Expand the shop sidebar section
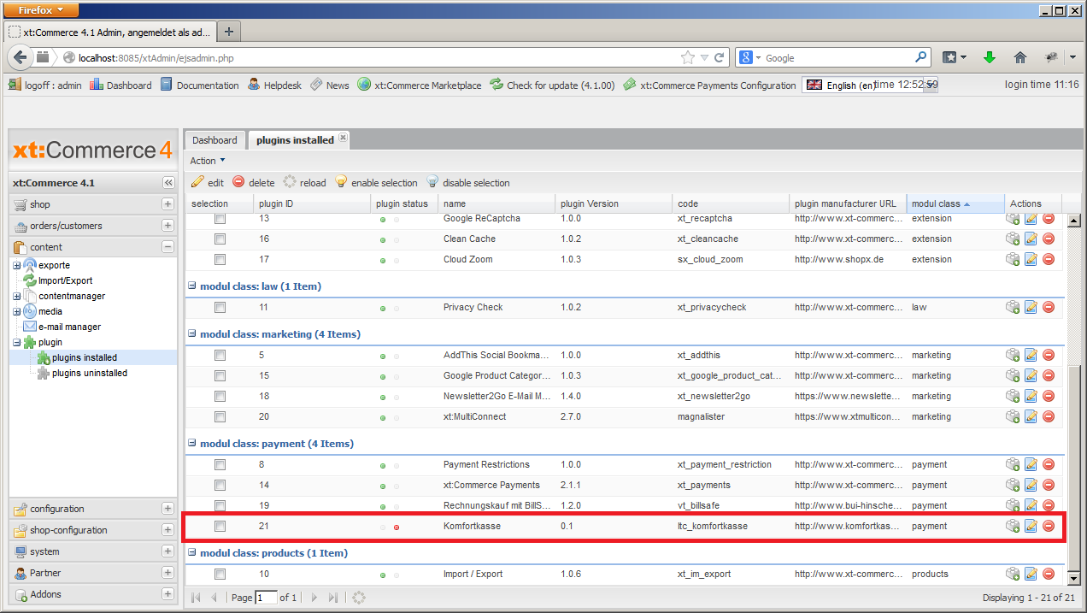This screenshot has width=1087, height=613. [x=167, y=204]
